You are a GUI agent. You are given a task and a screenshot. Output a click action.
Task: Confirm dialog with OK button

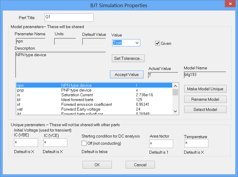click(x=97, y=165)
